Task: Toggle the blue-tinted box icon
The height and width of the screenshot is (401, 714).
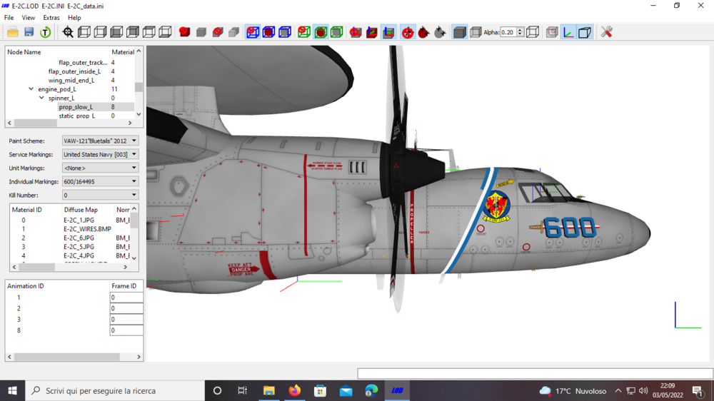Action: (x=585, y=32)
